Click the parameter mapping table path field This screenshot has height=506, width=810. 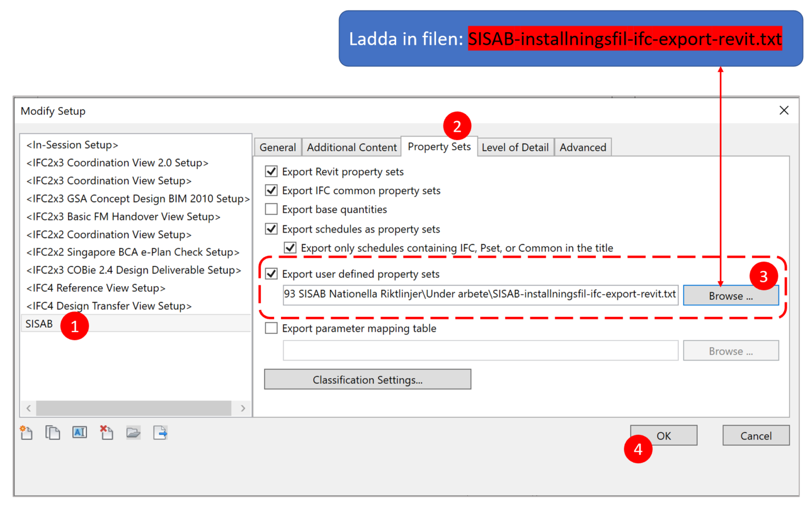[x=480, y=351]
